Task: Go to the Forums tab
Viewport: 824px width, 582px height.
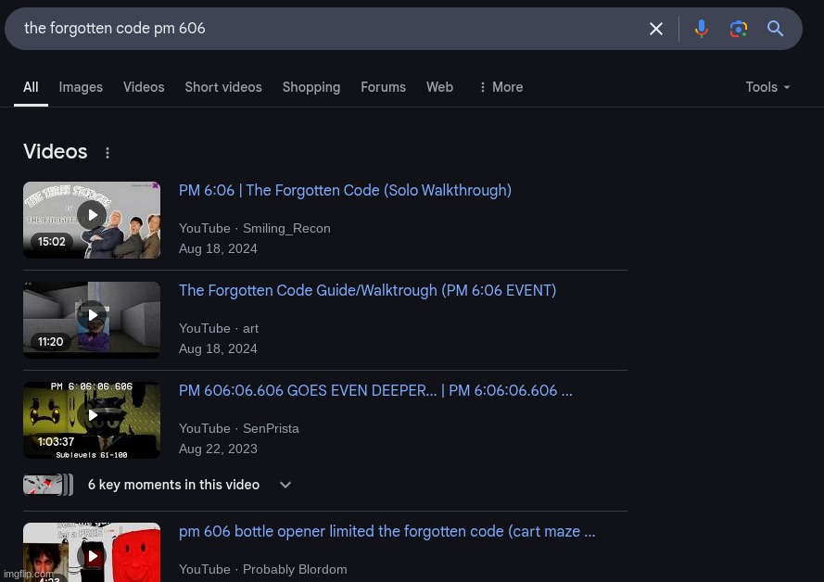Action: pyautogui.click(x=383, y=87)
